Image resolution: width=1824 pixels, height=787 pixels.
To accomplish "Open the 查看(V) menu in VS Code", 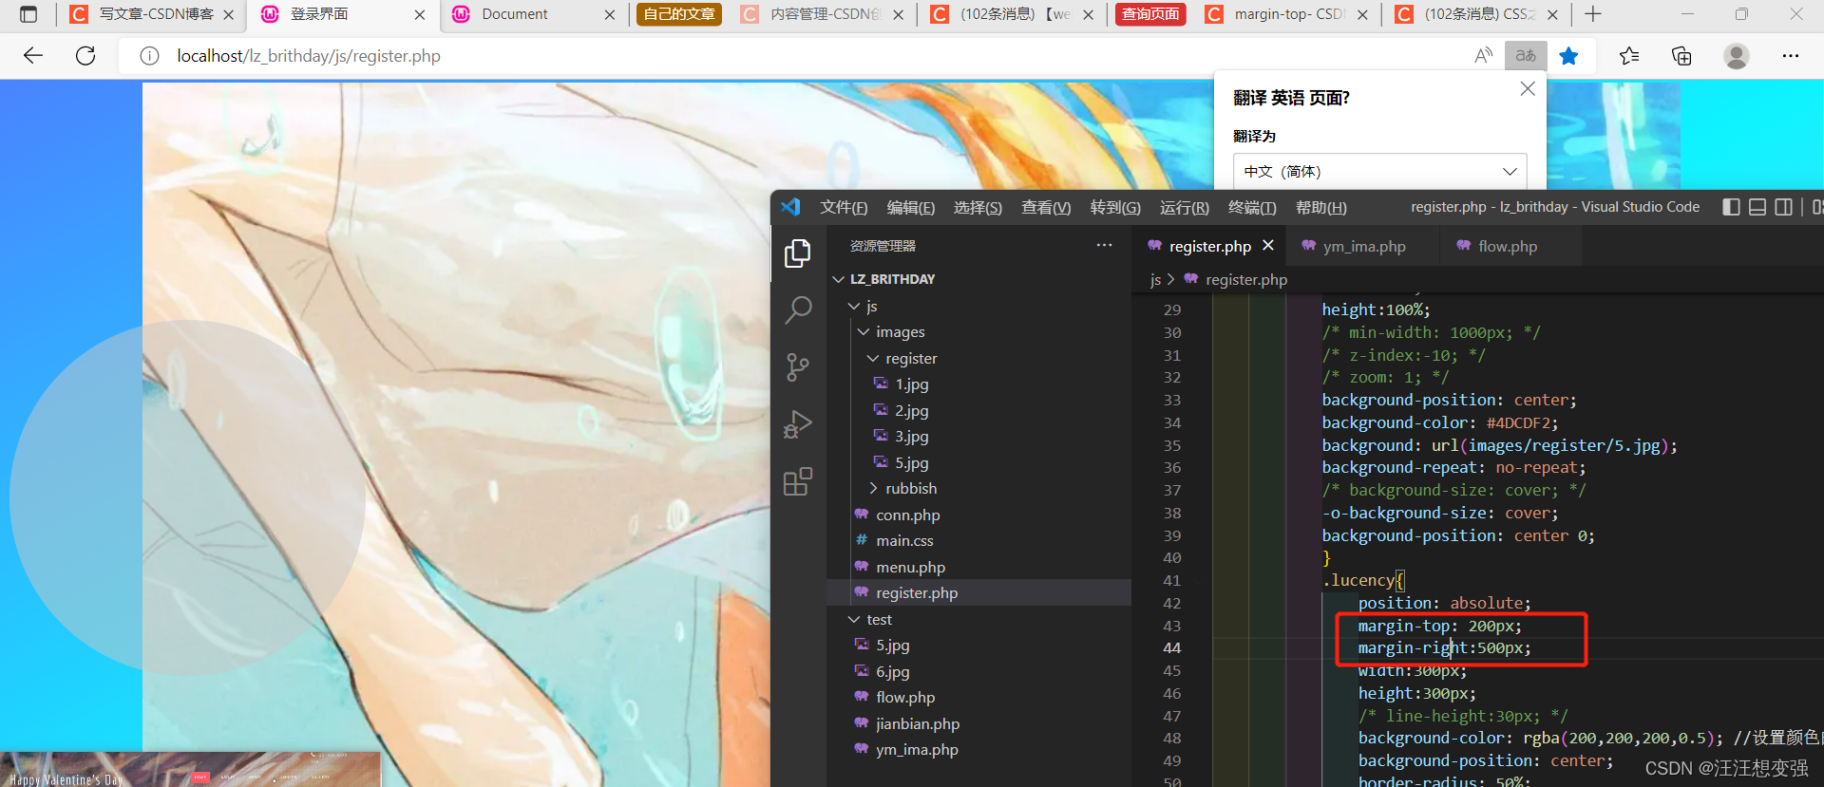I will (1046, 207).
